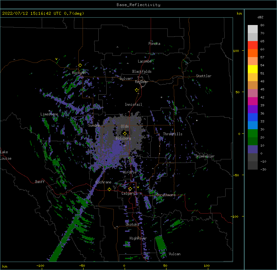Pick the gray 65-70 dBZ swatch
This screenshot has width=277, height=270.
pyautogui.click(x=253, y=37)
